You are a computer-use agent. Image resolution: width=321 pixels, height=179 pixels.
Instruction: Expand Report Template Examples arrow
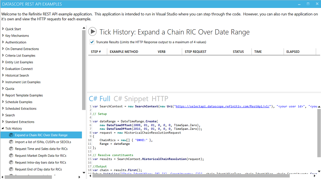3,95
